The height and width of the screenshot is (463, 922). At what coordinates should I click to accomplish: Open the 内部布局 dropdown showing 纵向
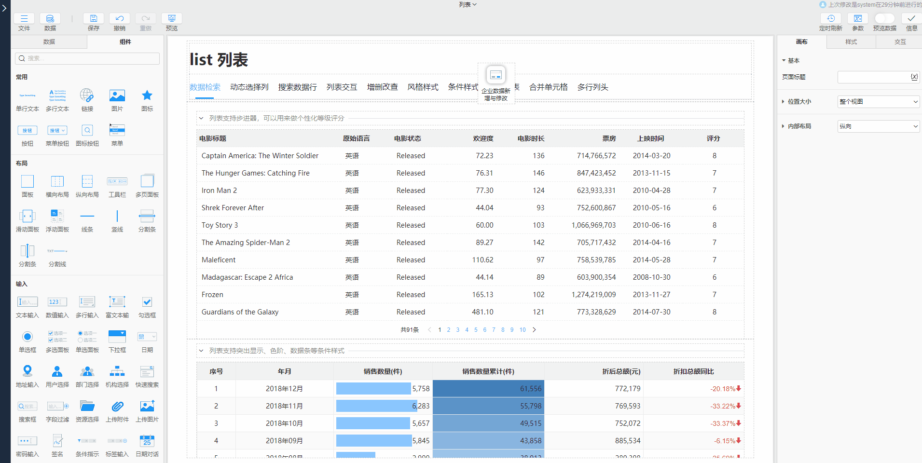(878, 126)
